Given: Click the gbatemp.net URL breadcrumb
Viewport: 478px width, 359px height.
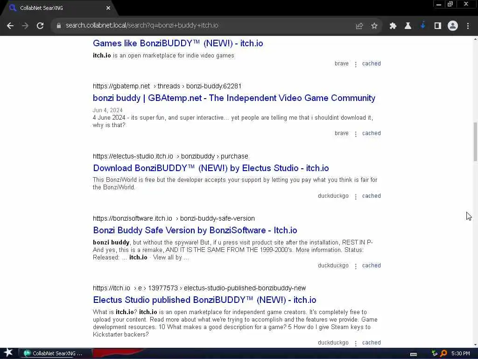Looking at the screenshot, I should pyautogui.click(x=167, y=86).
